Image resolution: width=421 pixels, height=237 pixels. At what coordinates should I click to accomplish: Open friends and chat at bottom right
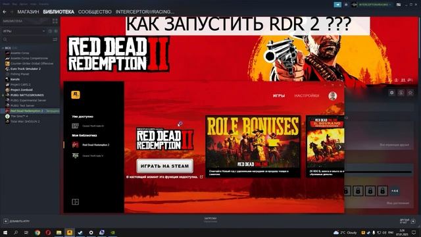(408, 221)
